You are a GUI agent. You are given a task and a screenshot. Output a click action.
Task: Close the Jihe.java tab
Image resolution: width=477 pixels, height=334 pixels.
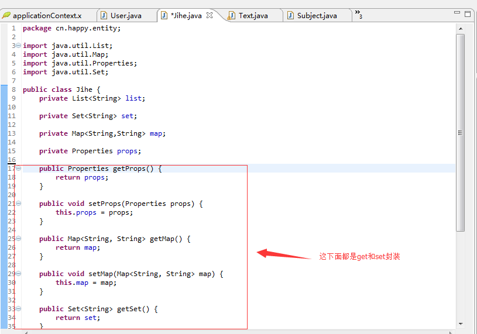pyautogui.click(x=210, y=15)
